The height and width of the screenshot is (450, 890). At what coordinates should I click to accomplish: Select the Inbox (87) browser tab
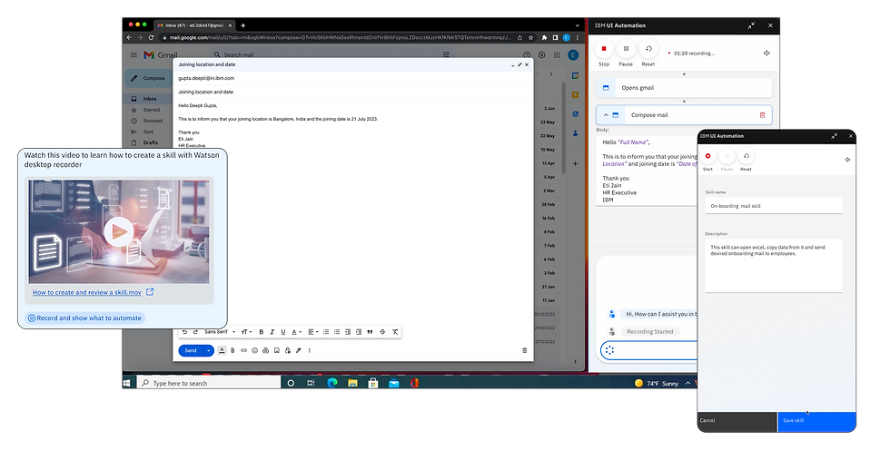(193, 25)
